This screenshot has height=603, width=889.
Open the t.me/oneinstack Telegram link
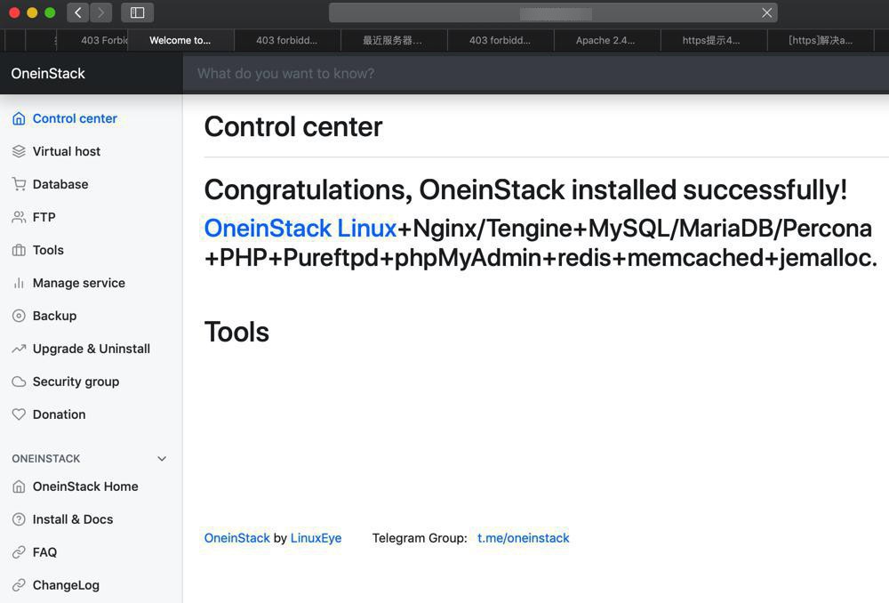point(523,538)
